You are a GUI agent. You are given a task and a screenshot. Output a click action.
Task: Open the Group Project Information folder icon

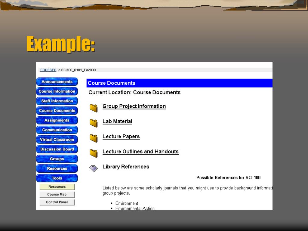(94, 108)
